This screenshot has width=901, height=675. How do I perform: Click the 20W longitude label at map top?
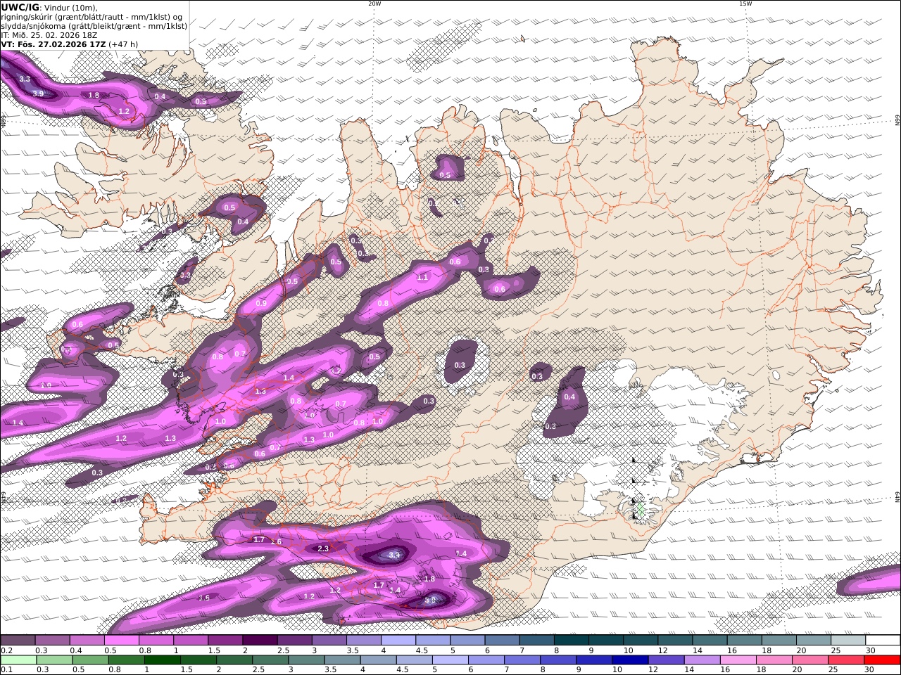tap(374, 4)
